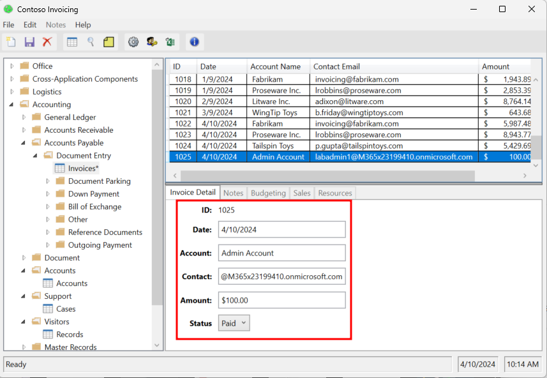This screenshot has height=378, width=547.
Task: Click the blue info icon
Action: [194, 42]
